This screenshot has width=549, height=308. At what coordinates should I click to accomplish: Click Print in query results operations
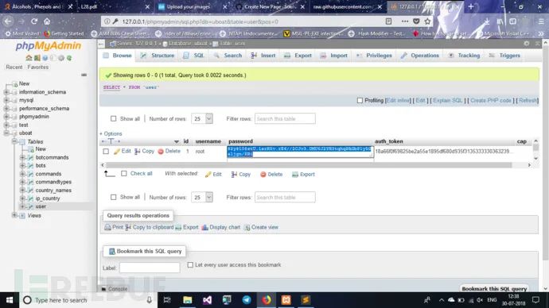(114, 227)
